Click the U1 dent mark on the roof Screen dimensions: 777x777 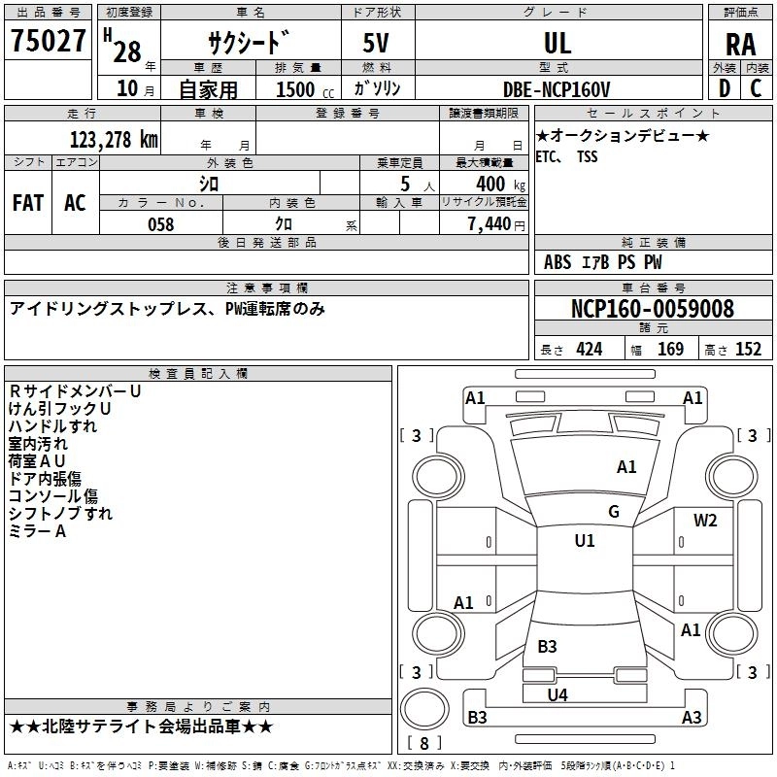click(585, 541)
